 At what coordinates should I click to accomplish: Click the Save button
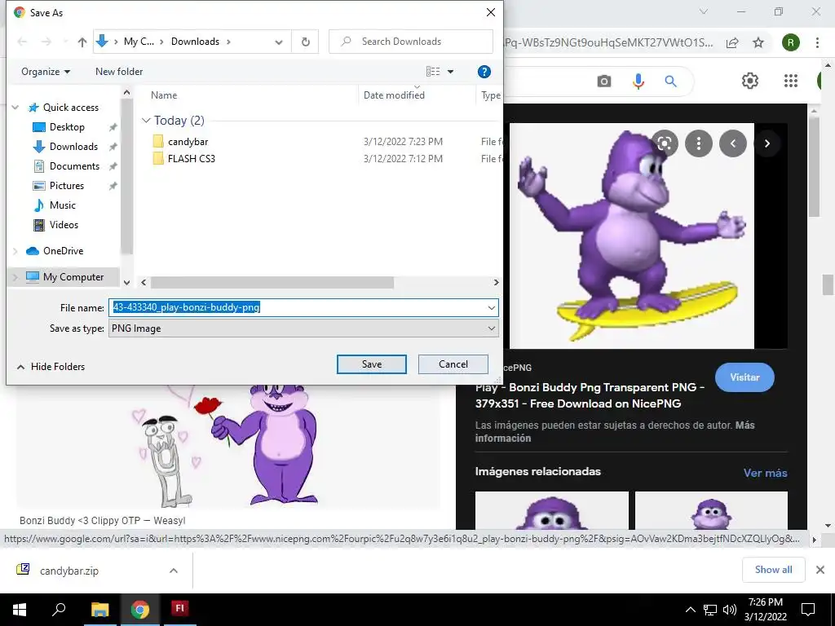[372, 364]
